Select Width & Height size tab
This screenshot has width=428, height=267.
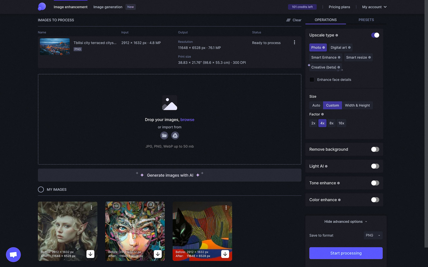[357, 105]
